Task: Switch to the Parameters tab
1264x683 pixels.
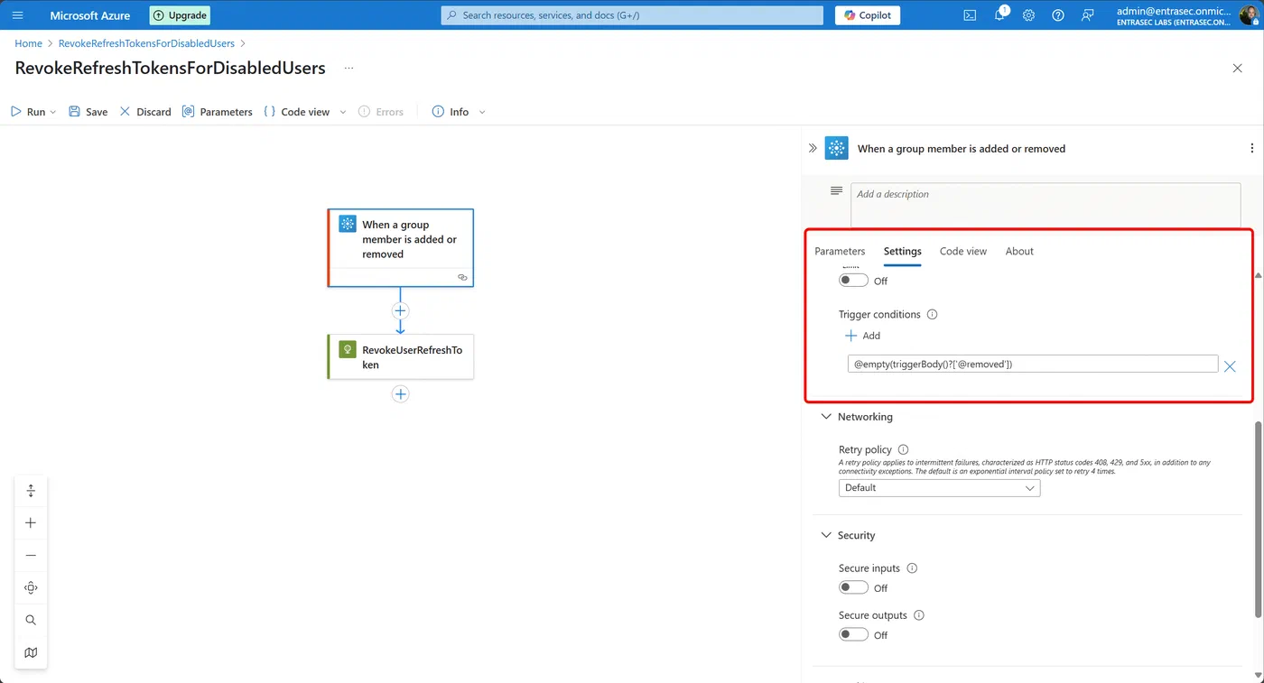Action: (840, 252)
